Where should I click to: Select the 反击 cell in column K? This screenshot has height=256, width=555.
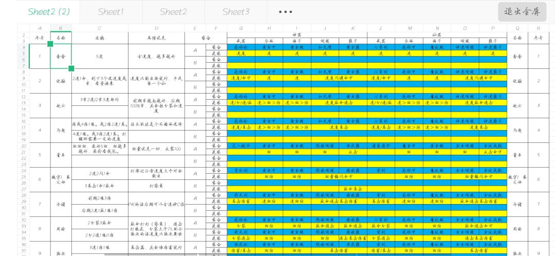(x=353, y=152)
